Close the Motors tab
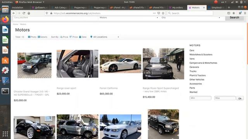This screenshot has height=139, width=248. [204, 7]
